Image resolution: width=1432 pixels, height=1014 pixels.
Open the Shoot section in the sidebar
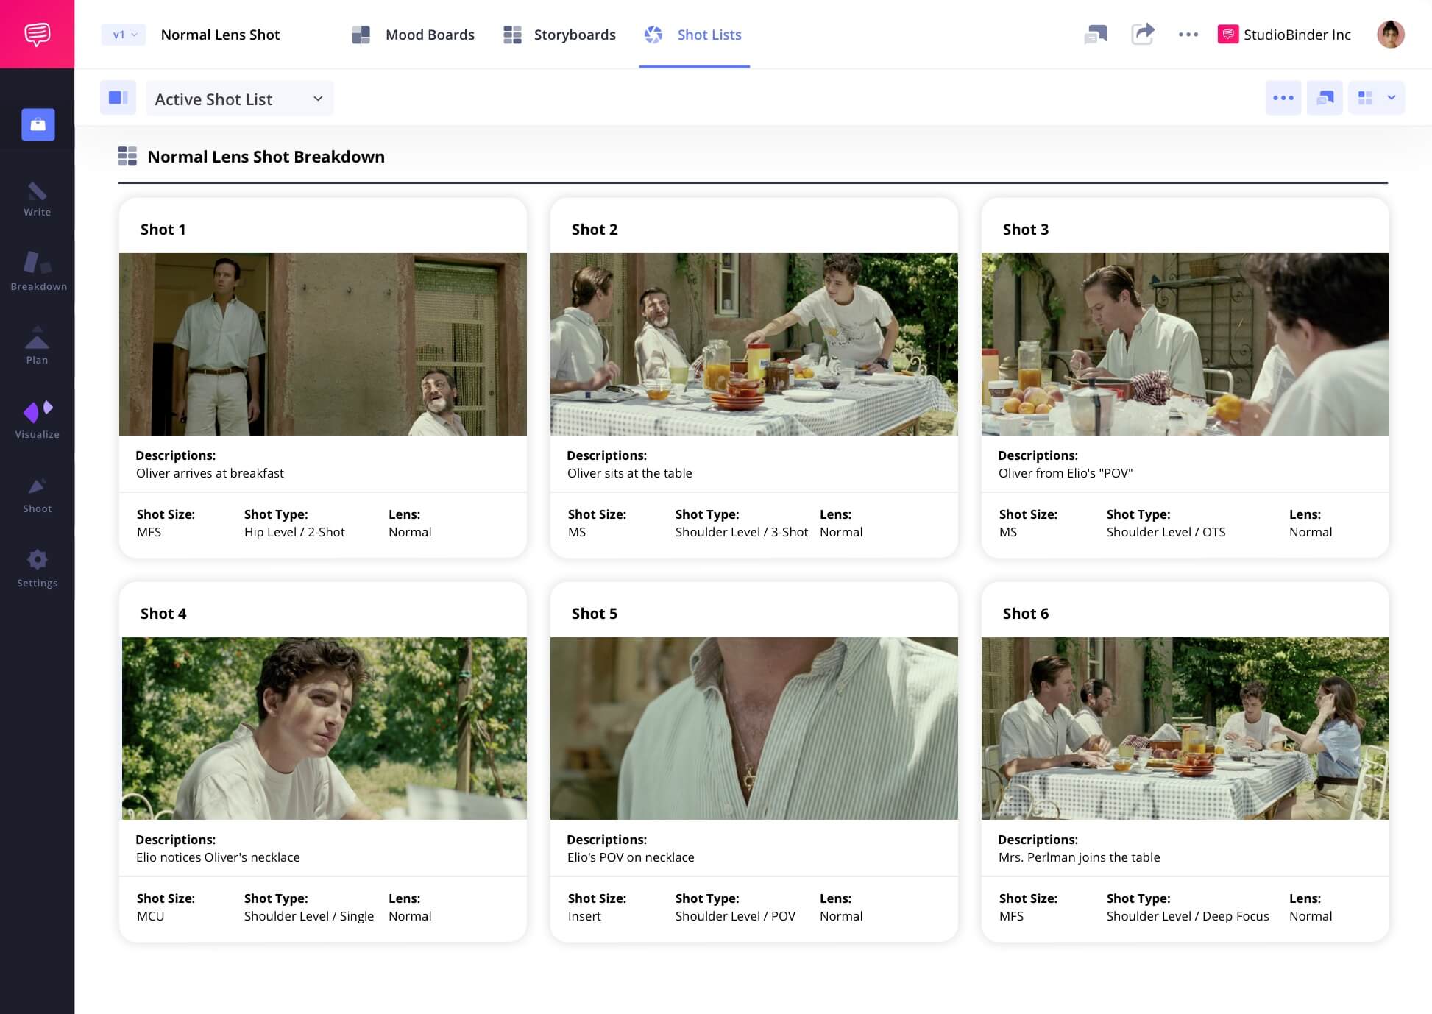37,493
